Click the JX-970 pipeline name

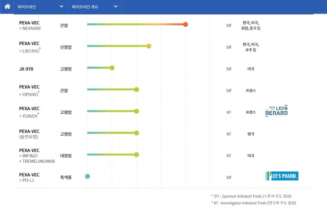tap(26, 69)
